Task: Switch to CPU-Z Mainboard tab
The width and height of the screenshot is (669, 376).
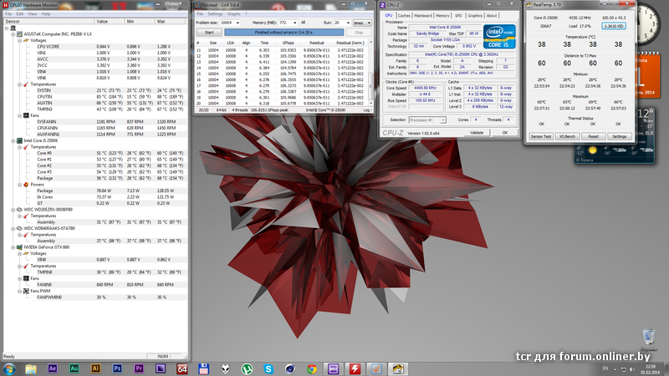Action: click(423, 16)
